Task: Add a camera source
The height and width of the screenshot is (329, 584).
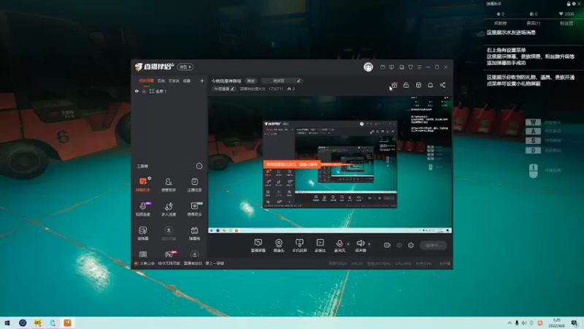Action: [x=279, y=246]
